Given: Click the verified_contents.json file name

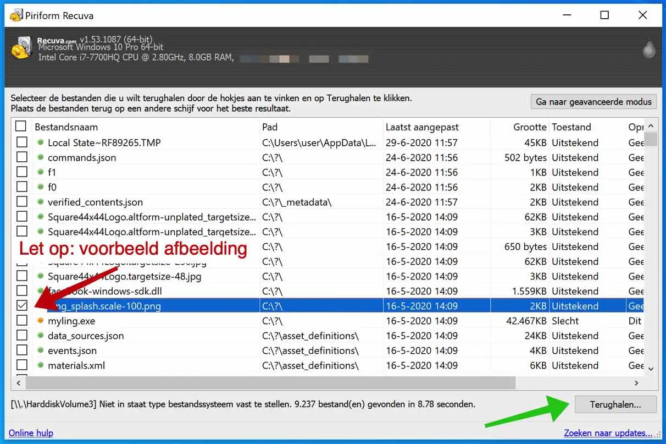Looking at the screenshot, I should click(x=95, y=202).
